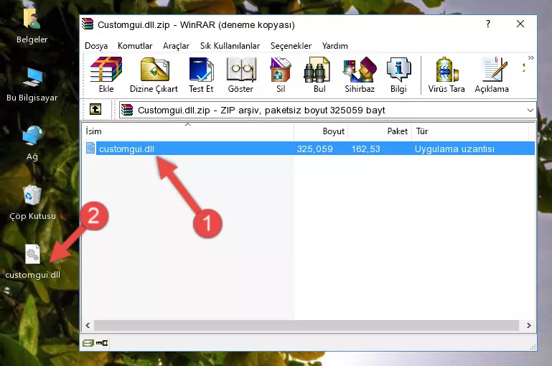552x366 pixels.
Task: Launch the Sihirbaz wizard
Action: (360, 75)
